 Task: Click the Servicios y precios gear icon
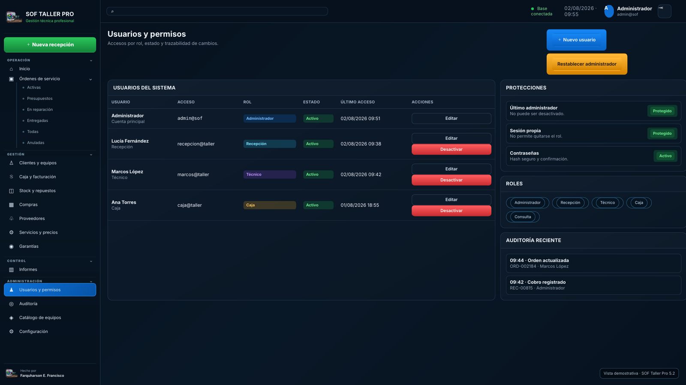pos(11,233)
